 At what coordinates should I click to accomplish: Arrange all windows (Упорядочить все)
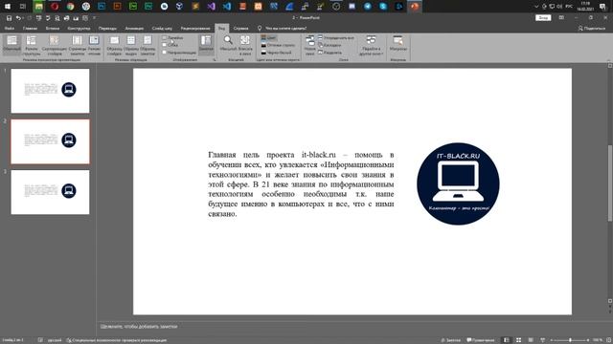336,38
